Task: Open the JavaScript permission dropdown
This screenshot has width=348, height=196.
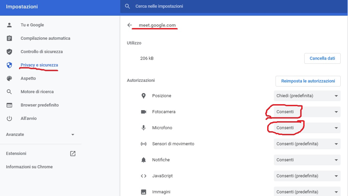Action: click(x=307, y=176)
